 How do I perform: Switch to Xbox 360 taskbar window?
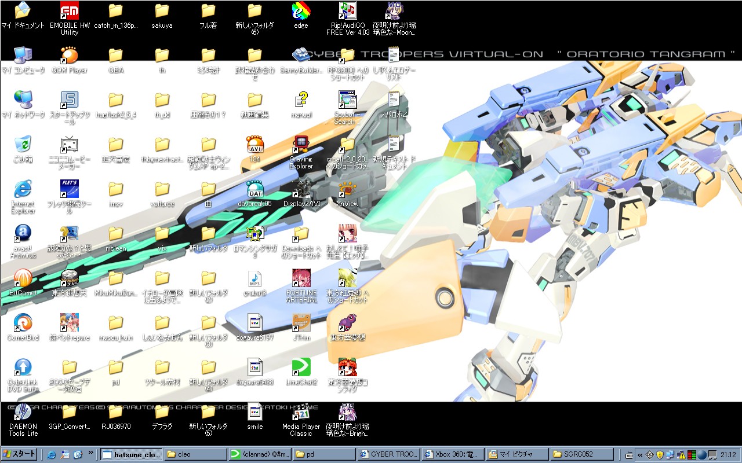coord(453,454)
